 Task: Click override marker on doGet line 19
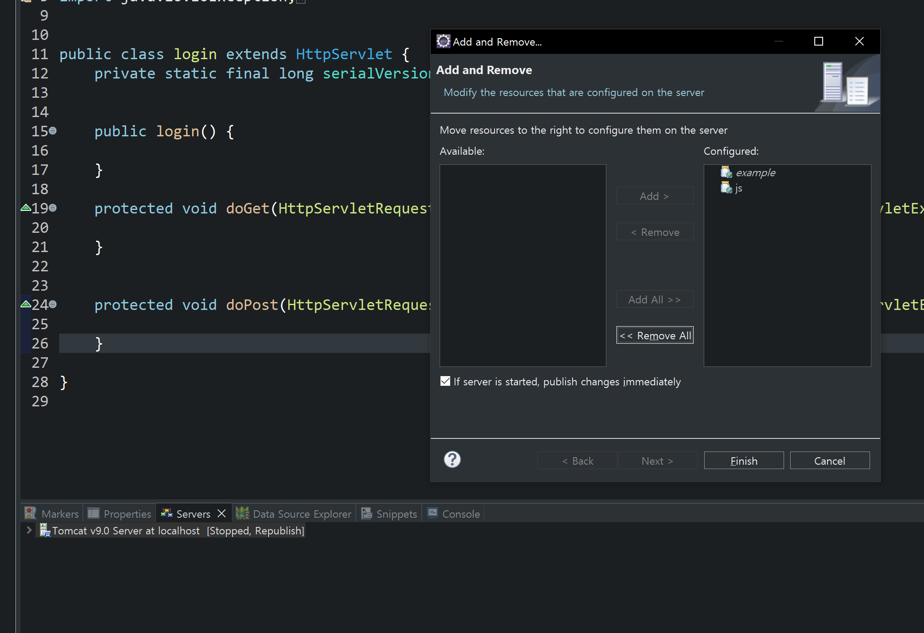click(x=25, y=208)
